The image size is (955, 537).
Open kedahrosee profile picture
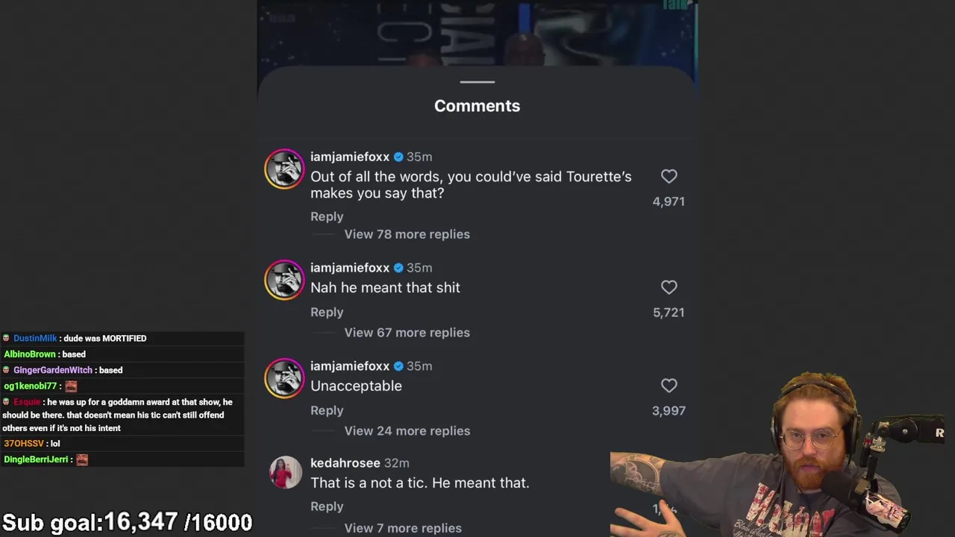pyautogui.click(x=285, y=473)
